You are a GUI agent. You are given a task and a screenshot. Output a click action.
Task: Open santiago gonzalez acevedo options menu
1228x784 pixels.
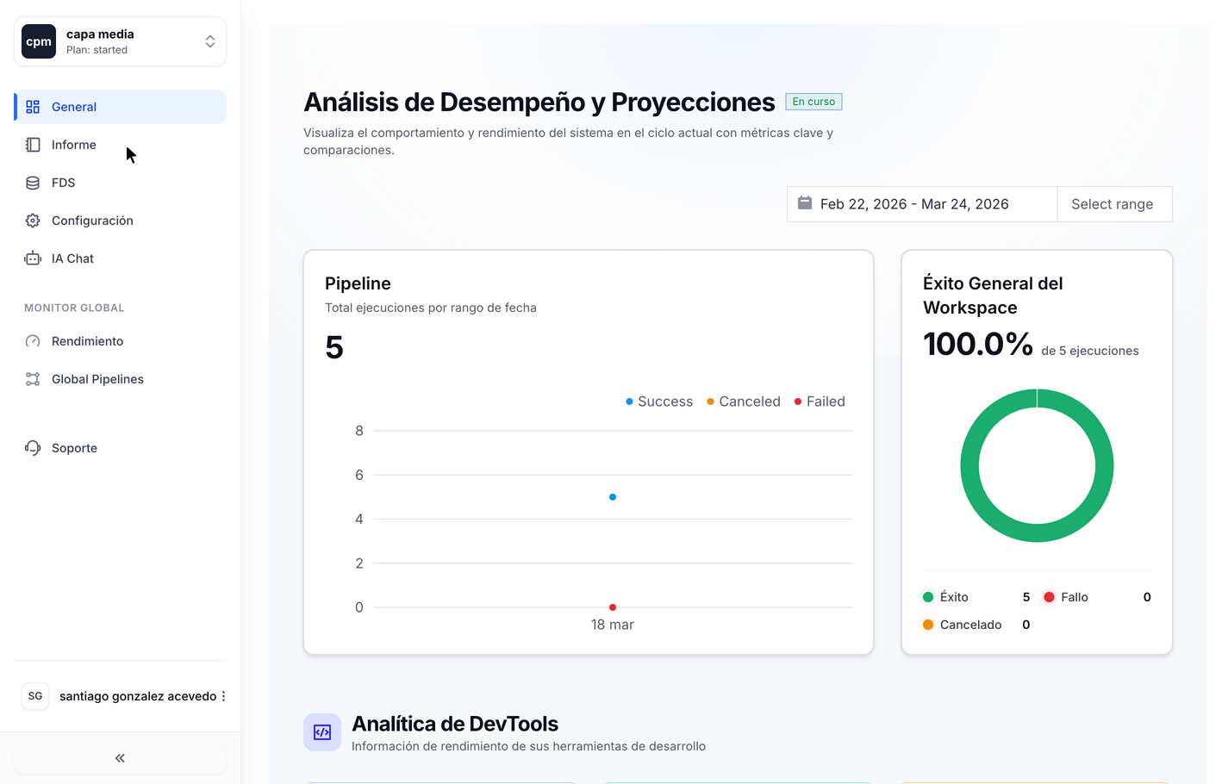(222, 695)
